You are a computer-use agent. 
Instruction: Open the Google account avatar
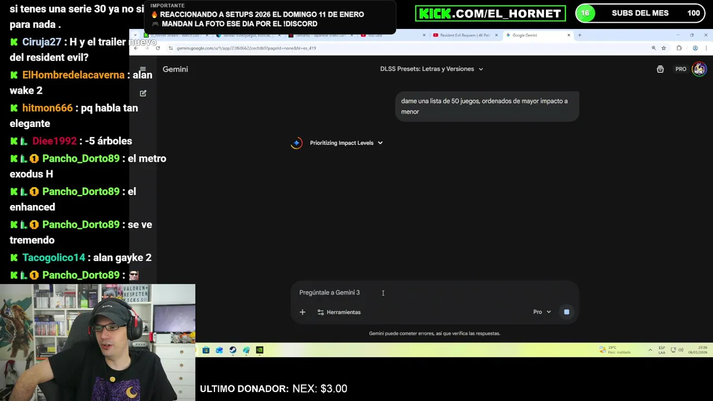699,69
